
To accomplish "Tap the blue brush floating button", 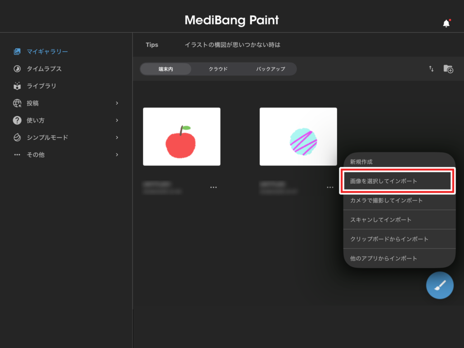I will [x=440, y=285].
